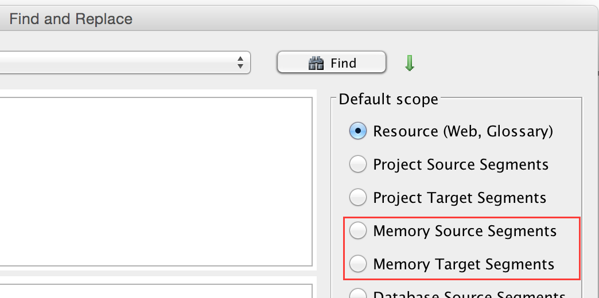Image resolution: width=599 pixels, height=298 pixels.
Task: Choose Project Source Segments radio button
Action: [358, 164]
